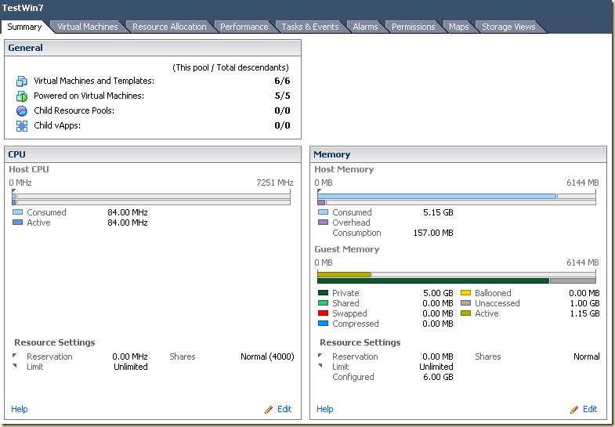Click the Guest Memory active olive bar
This screenshot has width=615, height=427.
(x=344, y=274)
